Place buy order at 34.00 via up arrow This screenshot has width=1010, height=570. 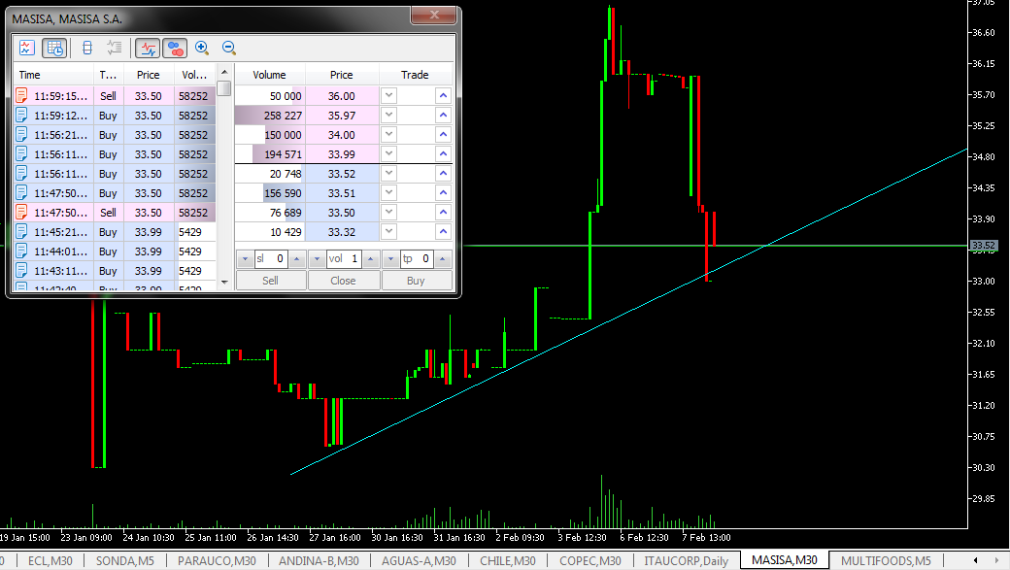click(443, 135)
